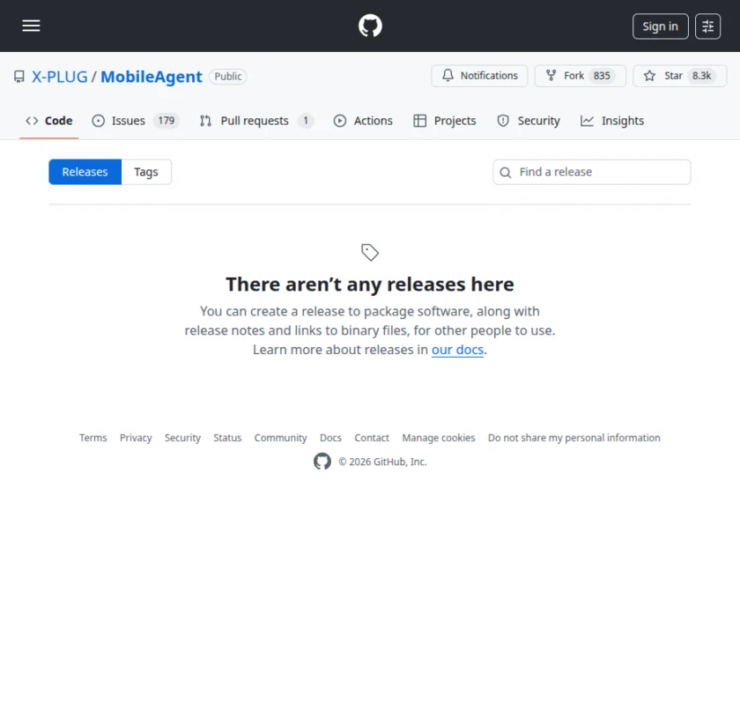Navigate to the X-PLUG organization
The width and height of the screenshot is (740, 718).
click(59, 77)
